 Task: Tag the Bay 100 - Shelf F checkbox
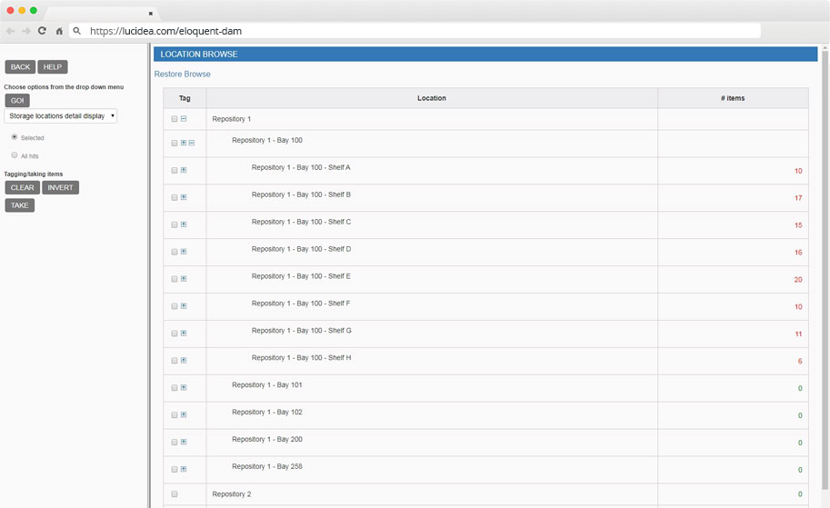(175, 306)
